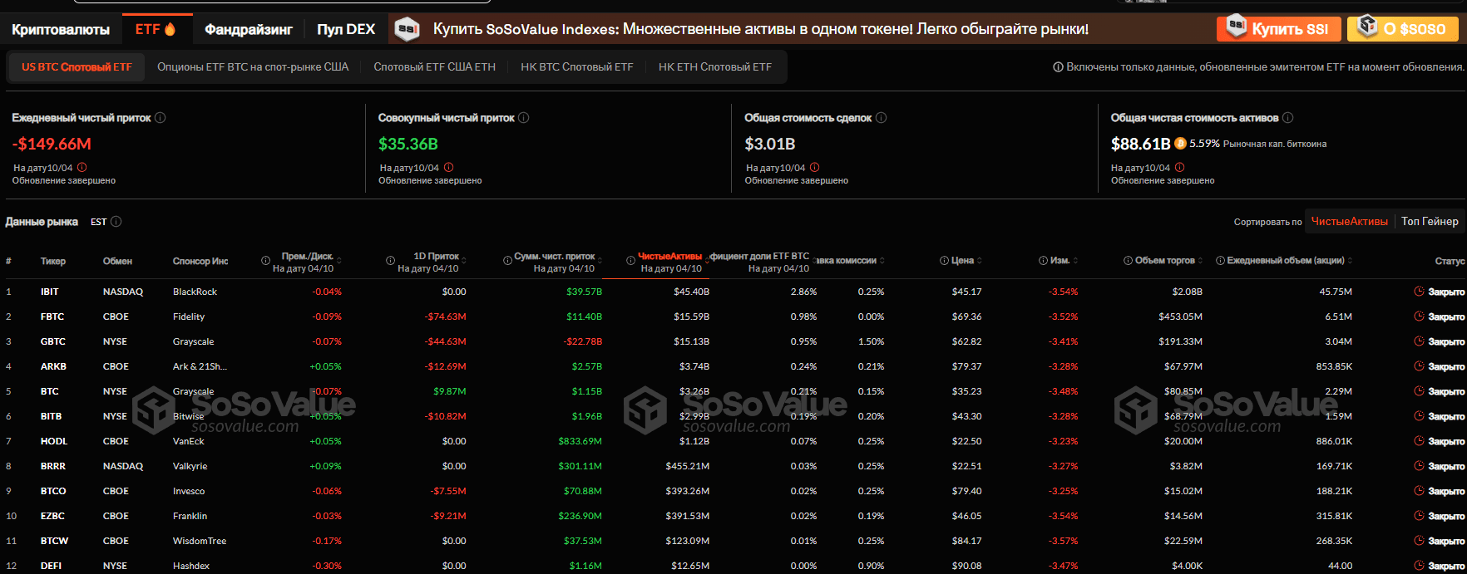
Task: Click the -$74.63M inflow value
Action: click(x=446, y=316)
